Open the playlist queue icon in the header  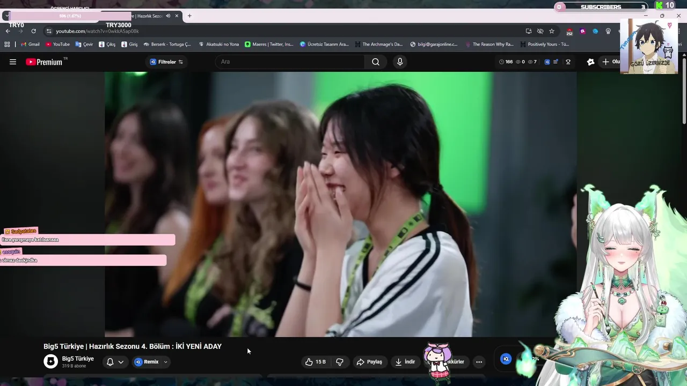pos(556,62)
